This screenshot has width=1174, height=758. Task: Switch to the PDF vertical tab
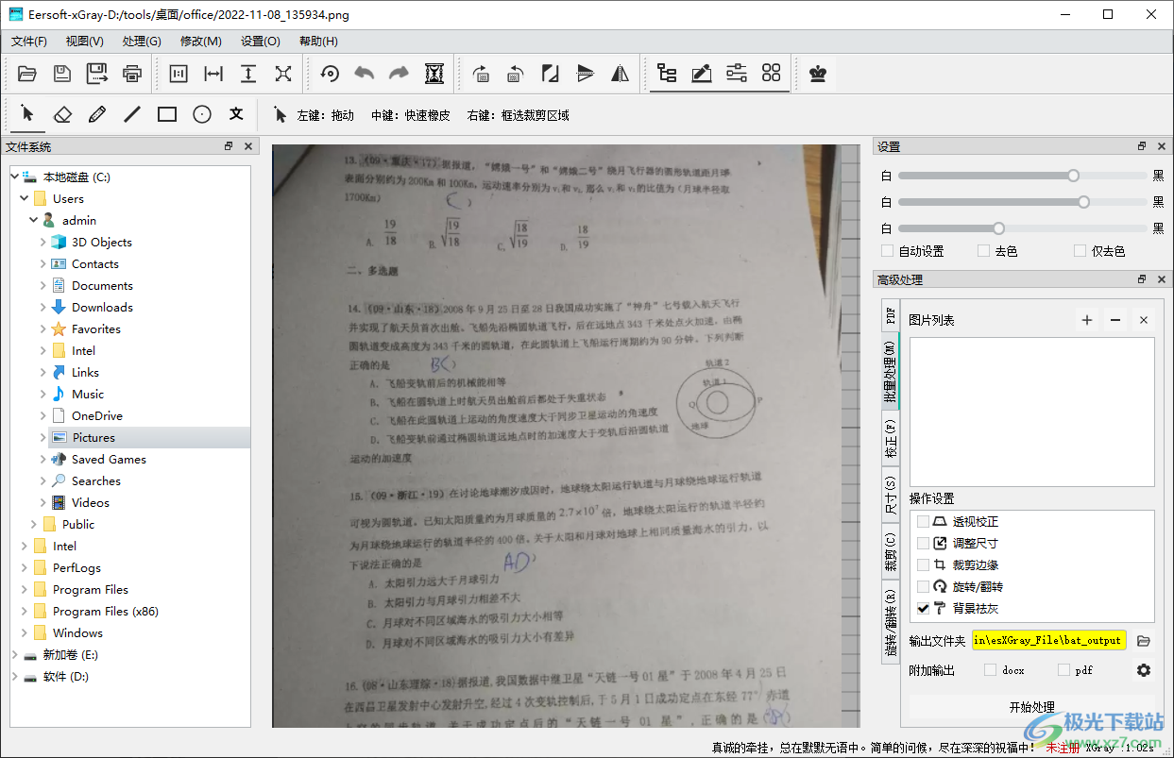pyautogui.click(x=890, y=314)
